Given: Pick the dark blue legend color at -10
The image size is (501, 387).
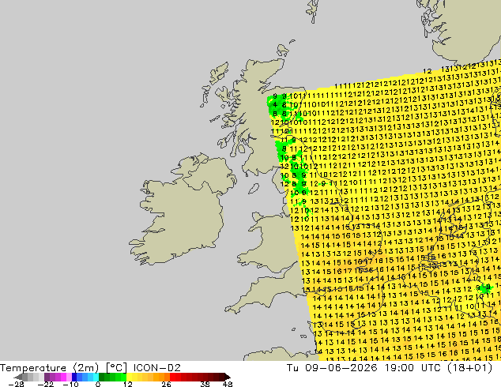Looking at the screenshot, I should [74, 377].
